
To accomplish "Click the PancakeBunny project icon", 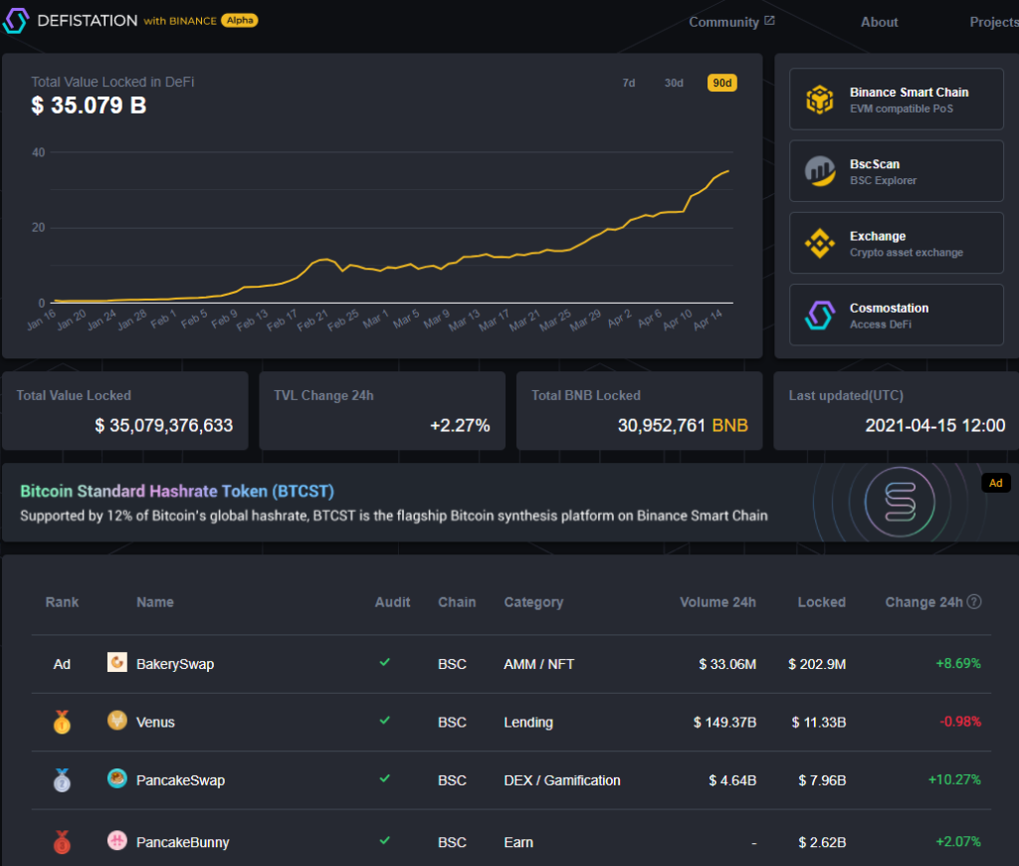I will [116, 841].
